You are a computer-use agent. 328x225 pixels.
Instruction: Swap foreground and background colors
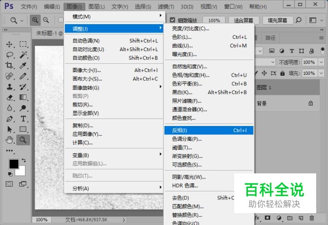pos(24,161)
